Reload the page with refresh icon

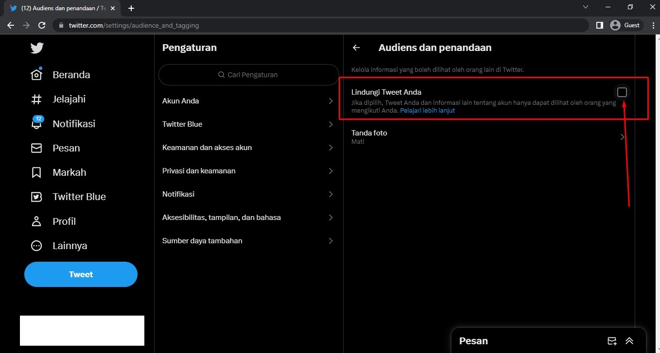click(42, 25)
